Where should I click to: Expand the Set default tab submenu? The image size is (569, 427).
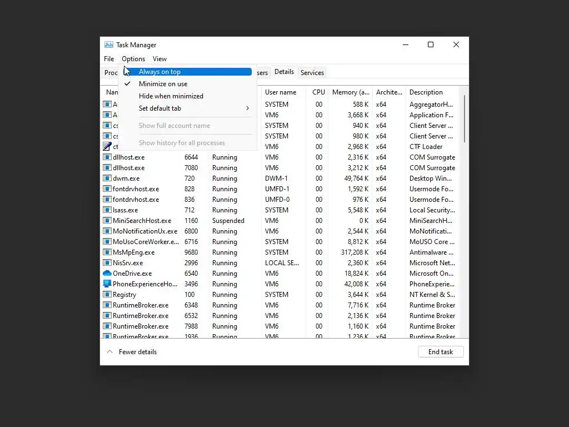188,108
